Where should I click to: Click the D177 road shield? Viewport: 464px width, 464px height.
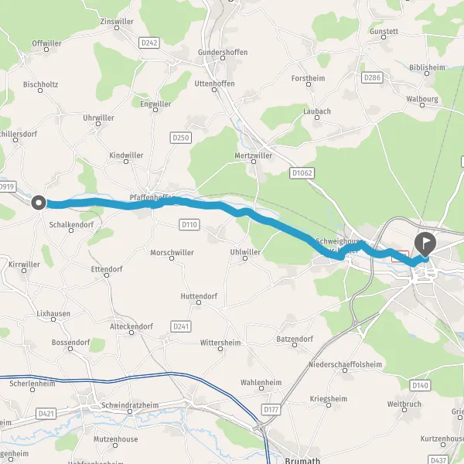[x=271, y=410]
